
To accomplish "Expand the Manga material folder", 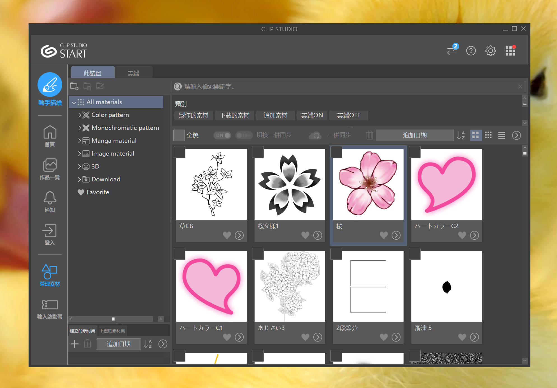I will click(80, 141).
